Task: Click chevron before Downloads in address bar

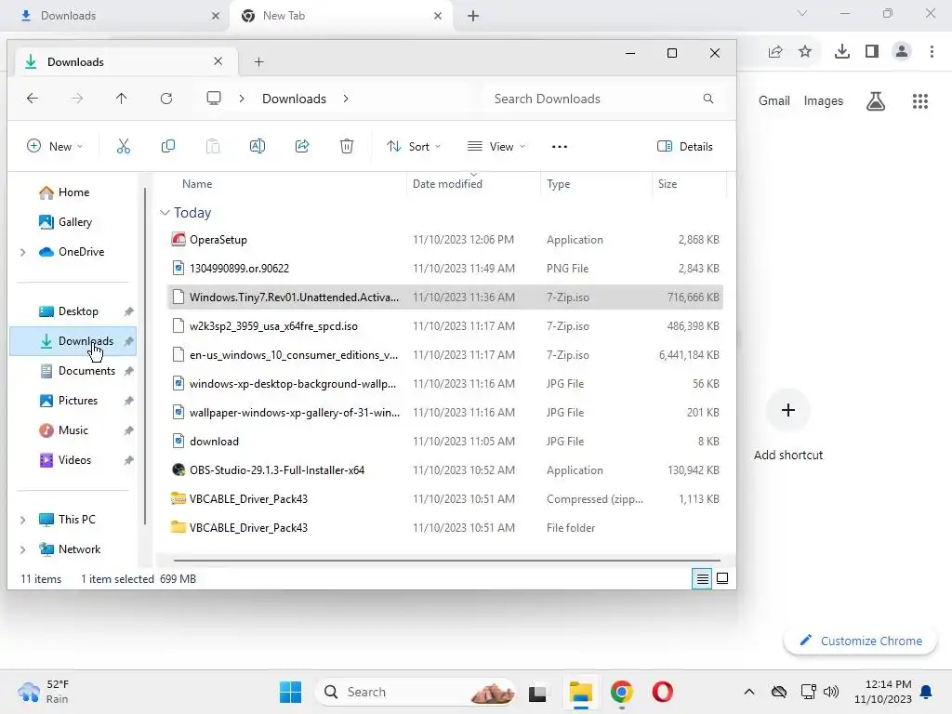Action: (242, 99)
